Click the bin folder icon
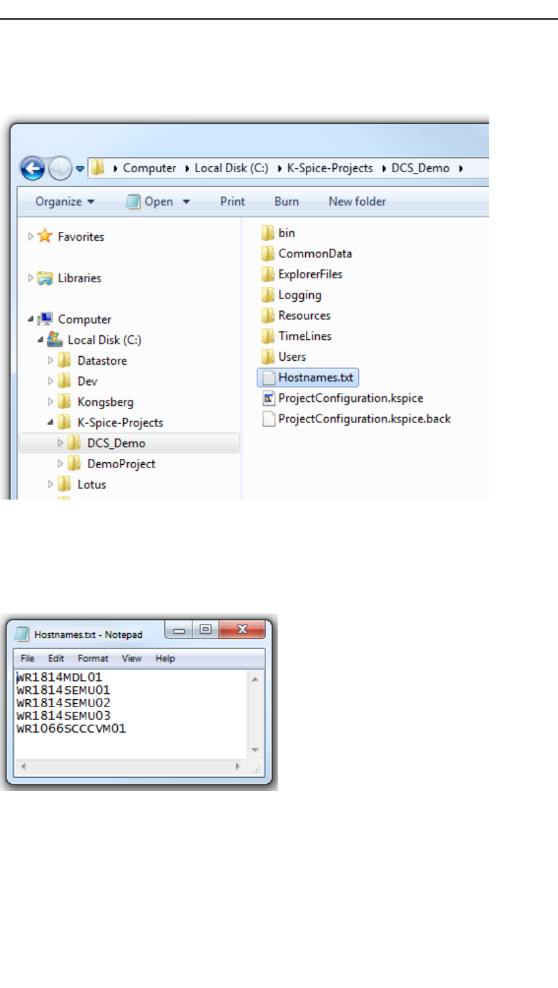 coord(268,232)
